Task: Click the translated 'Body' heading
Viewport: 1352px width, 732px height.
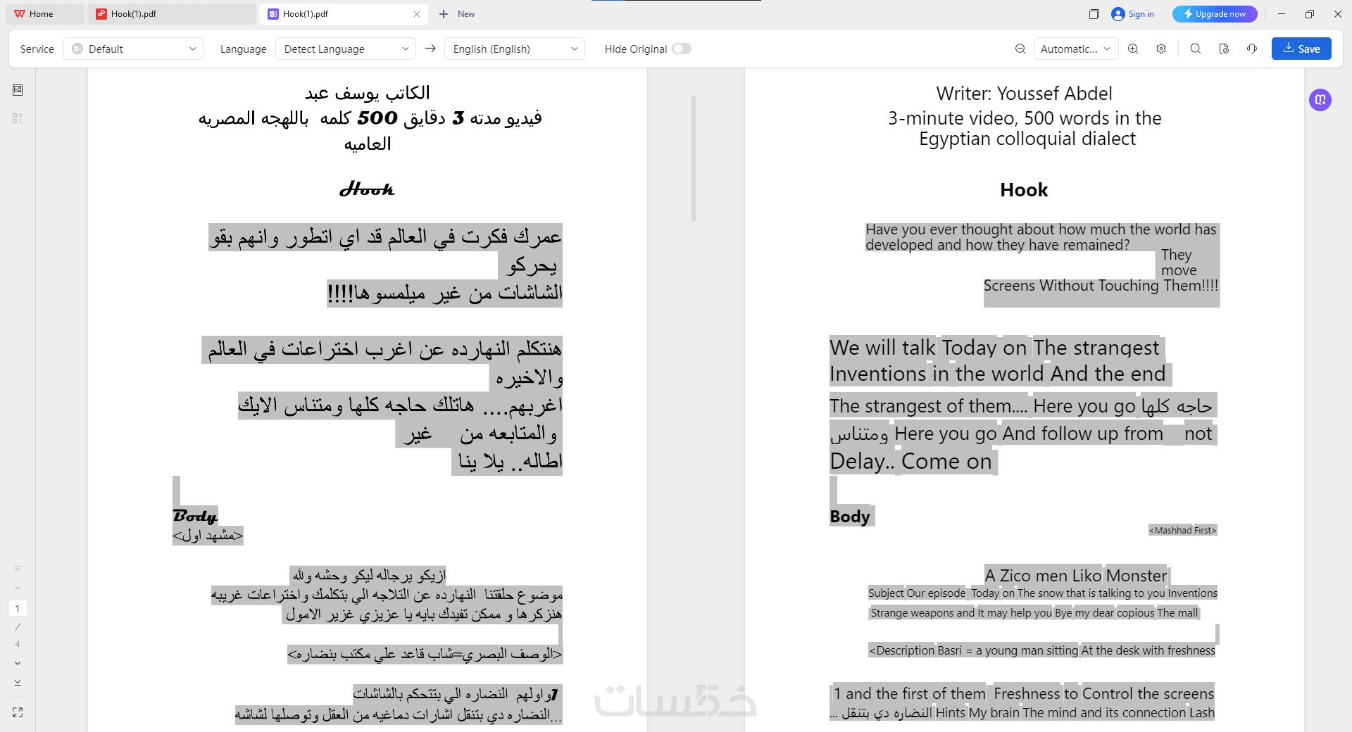Action: point(850,517)
